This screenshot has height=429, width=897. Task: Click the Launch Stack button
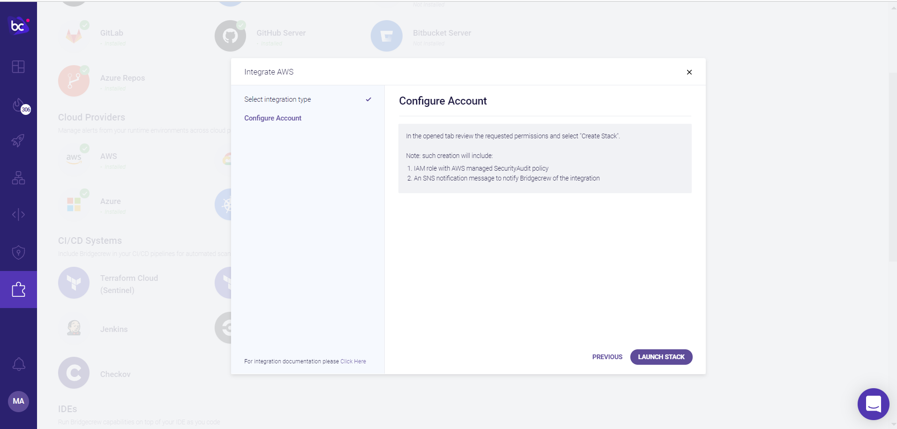[x=661, y=357]
